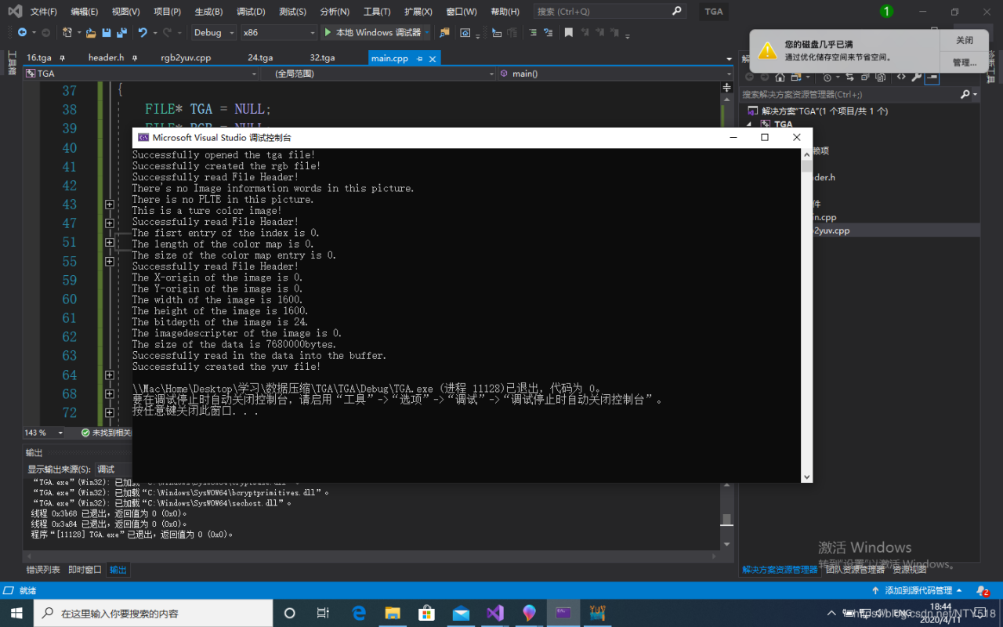This screenshot has height=627, width=1003.
Task: Click the Solution Explorer home icon
Action: [x=780, y=77]
